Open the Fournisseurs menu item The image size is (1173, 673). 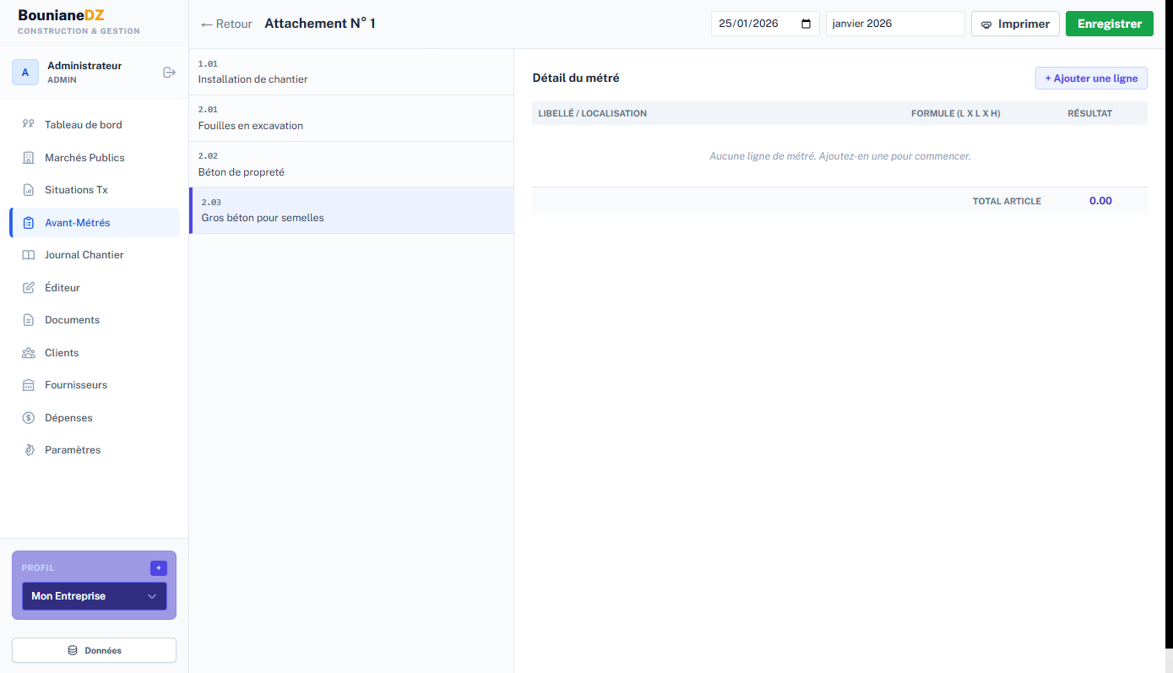tap(76, 385)
